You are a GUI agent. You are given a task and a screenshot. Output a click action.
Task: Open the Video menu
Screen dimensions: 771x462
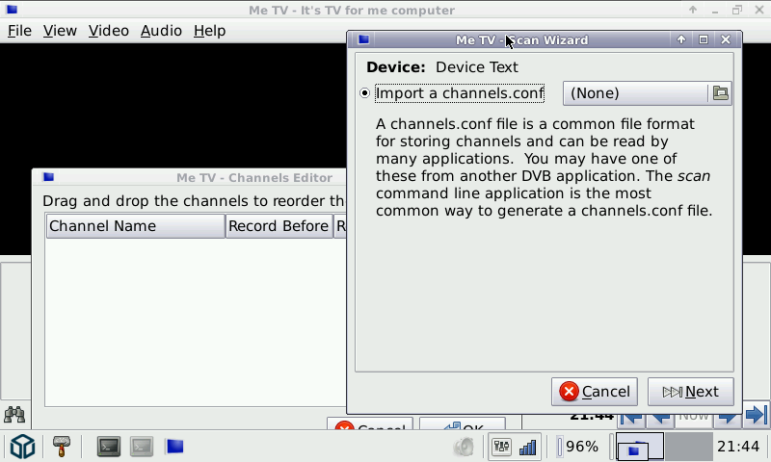coord(108,31)
